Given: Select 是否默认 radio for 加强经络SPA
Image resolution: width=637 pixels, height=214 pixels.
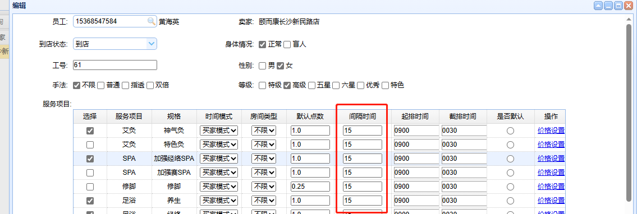Looking at the screenshot, I should point(510,159).
